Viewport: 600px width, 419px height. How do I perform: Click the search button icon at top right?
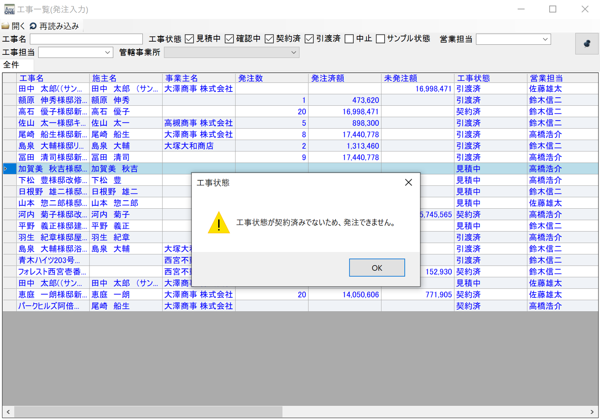[586, 44]
